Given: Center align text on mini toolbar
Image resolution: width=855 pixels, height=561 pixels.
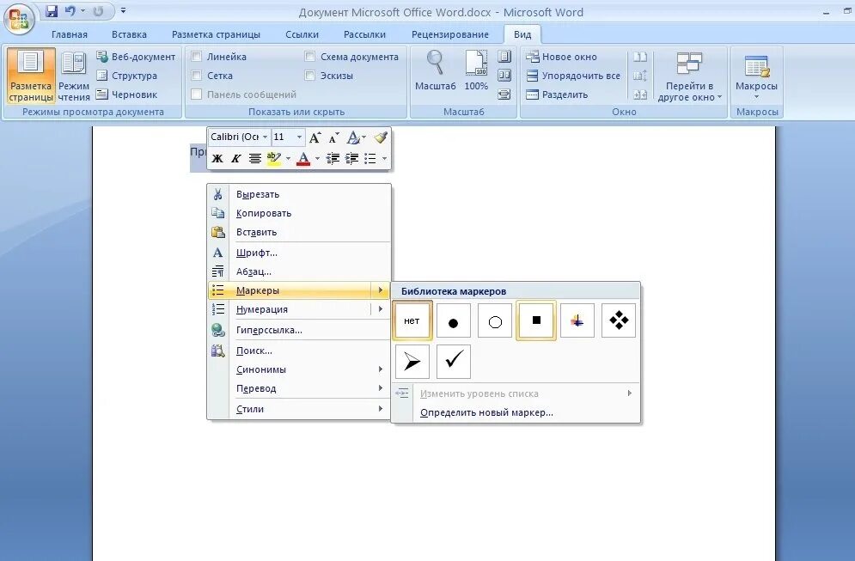Looking at the screenshot, I should click(x=254, y=159).
